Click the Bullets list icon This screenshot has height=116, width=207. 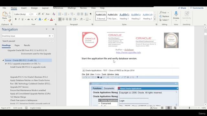[x=60, y=14]
